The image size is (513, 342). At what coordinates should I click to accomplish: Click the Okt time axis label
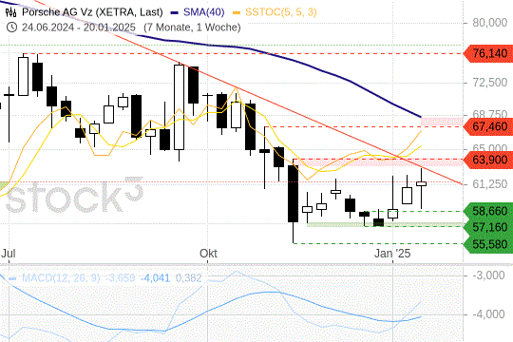point(208,254)
